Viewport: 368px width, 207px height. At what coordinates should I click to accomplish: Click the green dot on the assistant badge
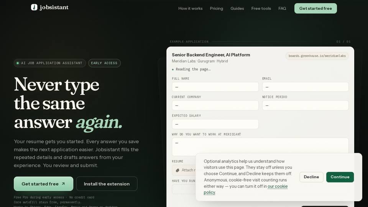click(18, 63)
